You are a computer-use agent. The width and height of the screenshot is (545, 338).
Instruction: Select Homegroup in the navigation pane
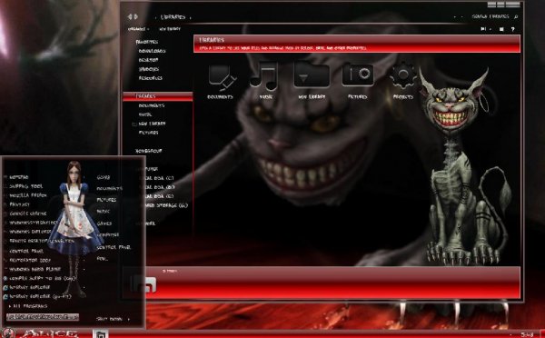pos(148,151)
